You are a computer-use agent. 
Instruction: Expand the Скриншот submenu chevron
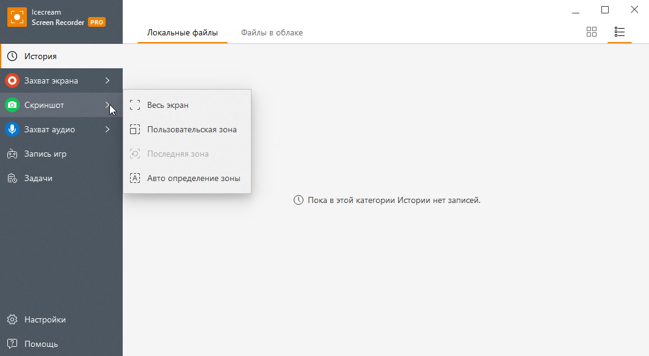[107, 105]
